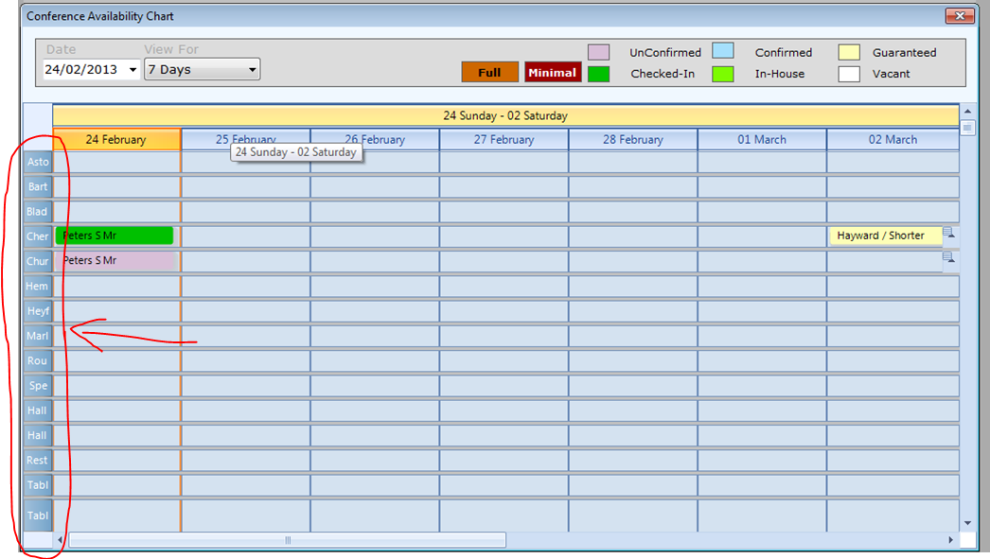Open the Date dropdown arrow

point(133,69)
